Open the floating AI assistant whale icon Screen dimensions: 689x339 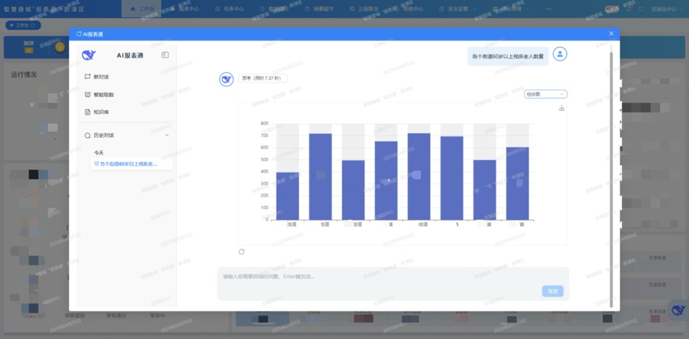click(x=676, y=308)
